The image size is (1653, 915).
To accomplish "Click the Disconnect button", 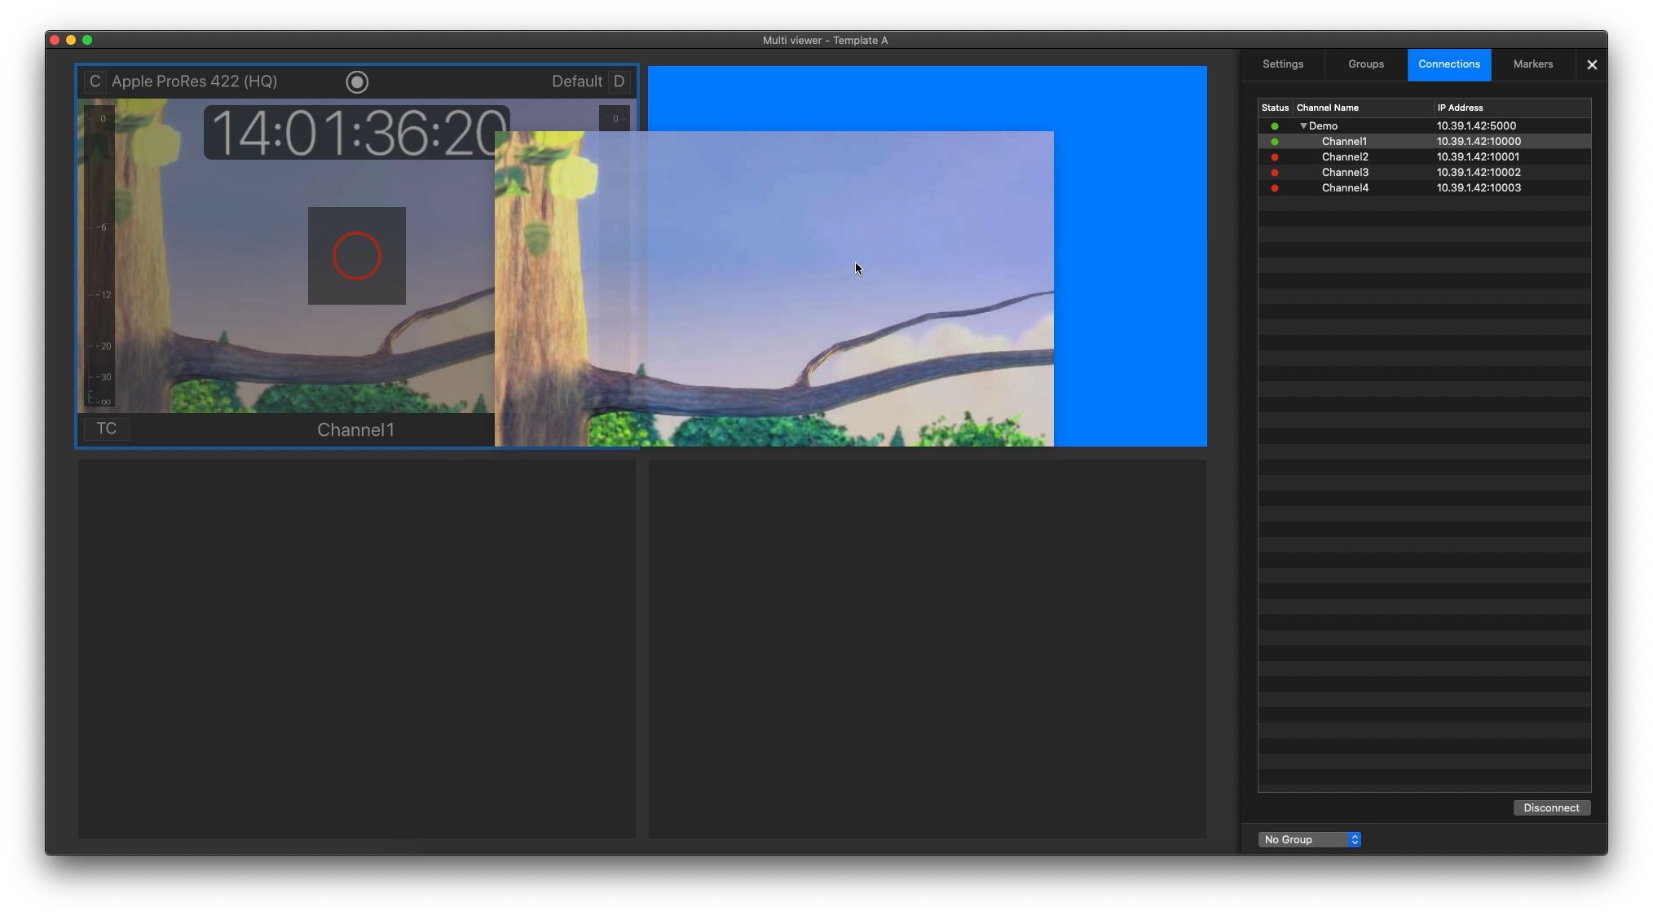I will coord(1551,808).
